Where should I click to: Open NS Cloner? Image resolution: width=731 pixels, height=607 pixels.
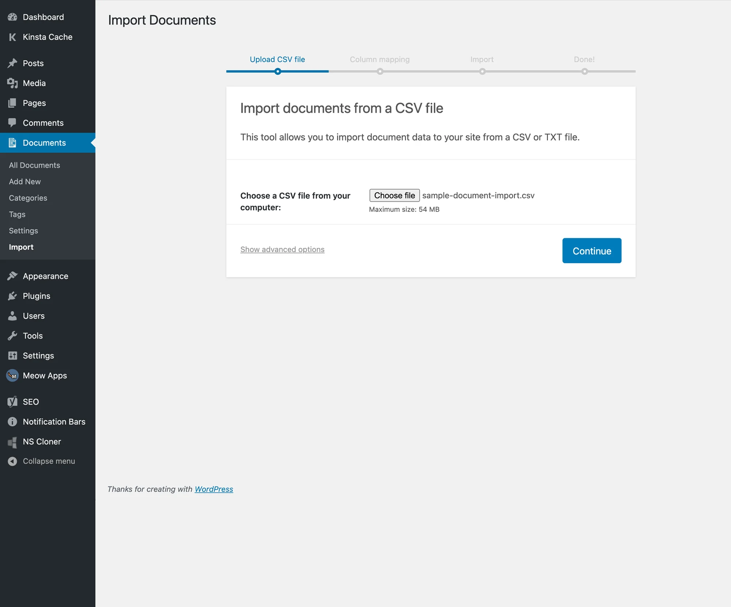pyautogui.click(x=42, y=441)
